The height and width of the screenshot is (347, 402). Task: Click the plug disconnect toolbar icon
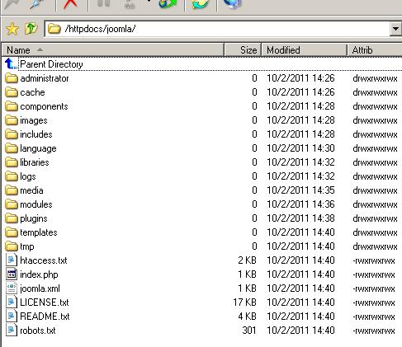pos(37,4)
